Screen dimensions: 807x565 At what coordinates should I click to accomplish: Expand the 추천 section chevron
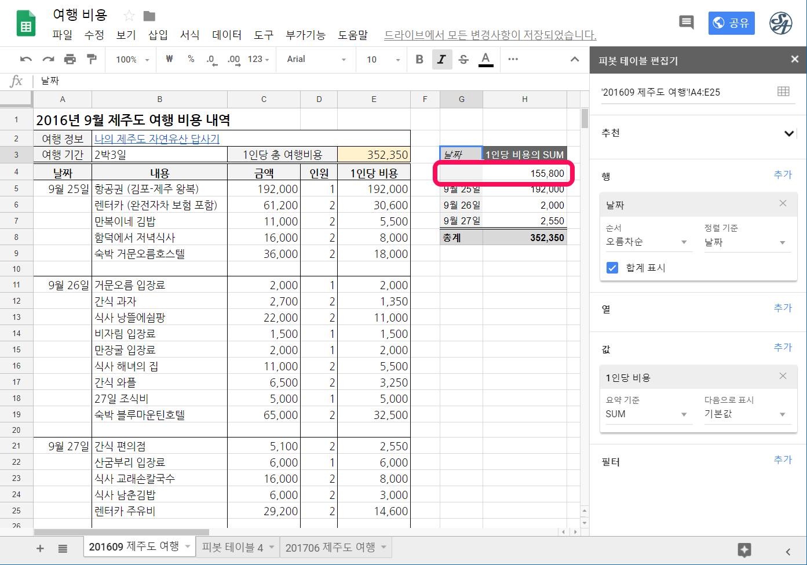click(x=788, y=133)
